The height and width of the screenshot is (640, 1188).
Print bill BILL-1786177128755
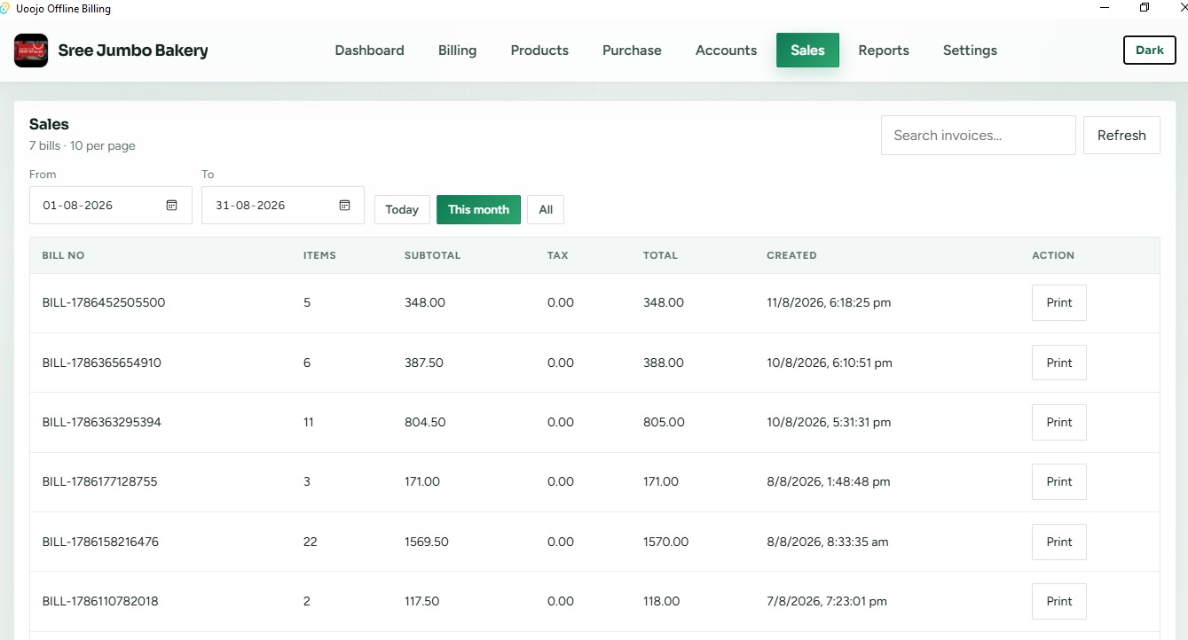coord(1058,482)
